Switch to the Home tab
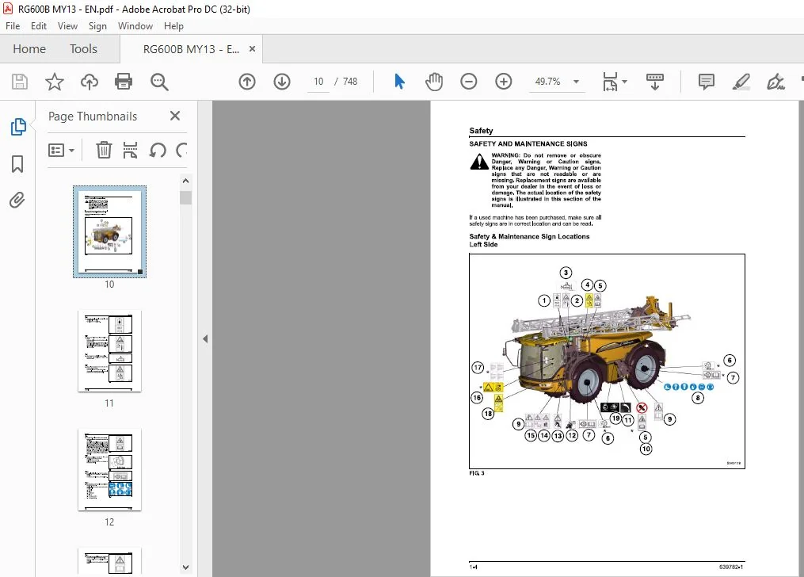 [29, 49]
